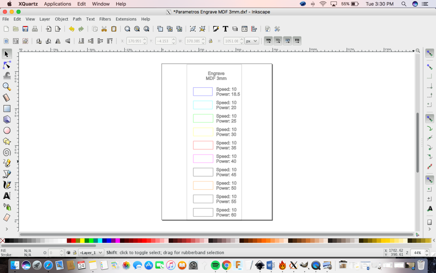Flip selection horizontally icon
This screenshot has height=273, width=436.
[x=58, y=41]
